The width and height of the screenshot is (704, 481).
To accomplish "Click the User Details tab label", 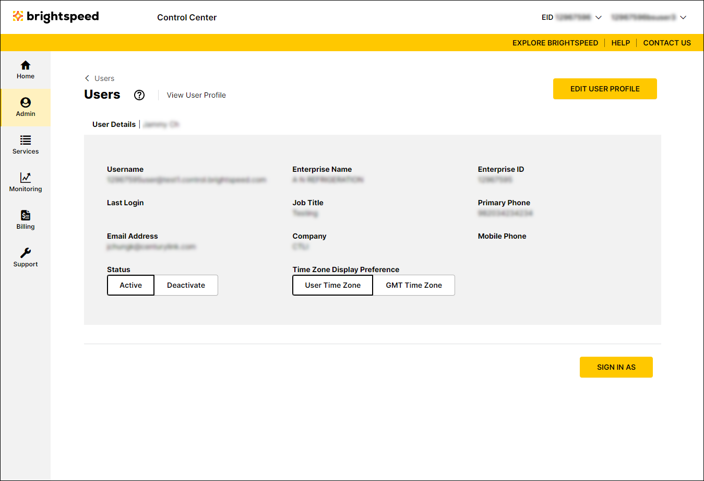I will click(114, 124).
